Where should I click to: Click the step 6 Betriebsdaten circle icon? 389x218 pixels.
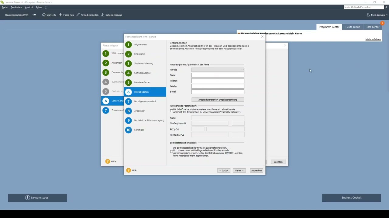[x=128, y=92]
